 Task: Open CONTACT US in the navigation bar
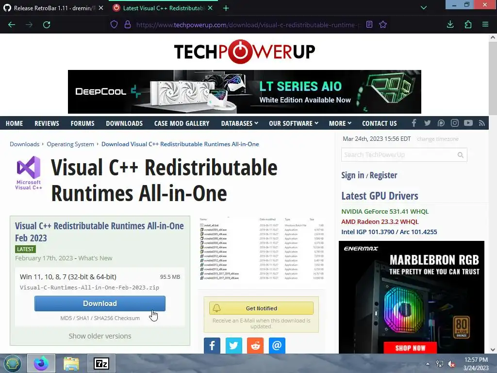click(x=380, y=123)
